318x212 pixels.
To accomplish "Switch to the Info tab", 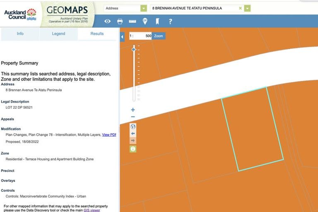I will [x=20, y=34].
